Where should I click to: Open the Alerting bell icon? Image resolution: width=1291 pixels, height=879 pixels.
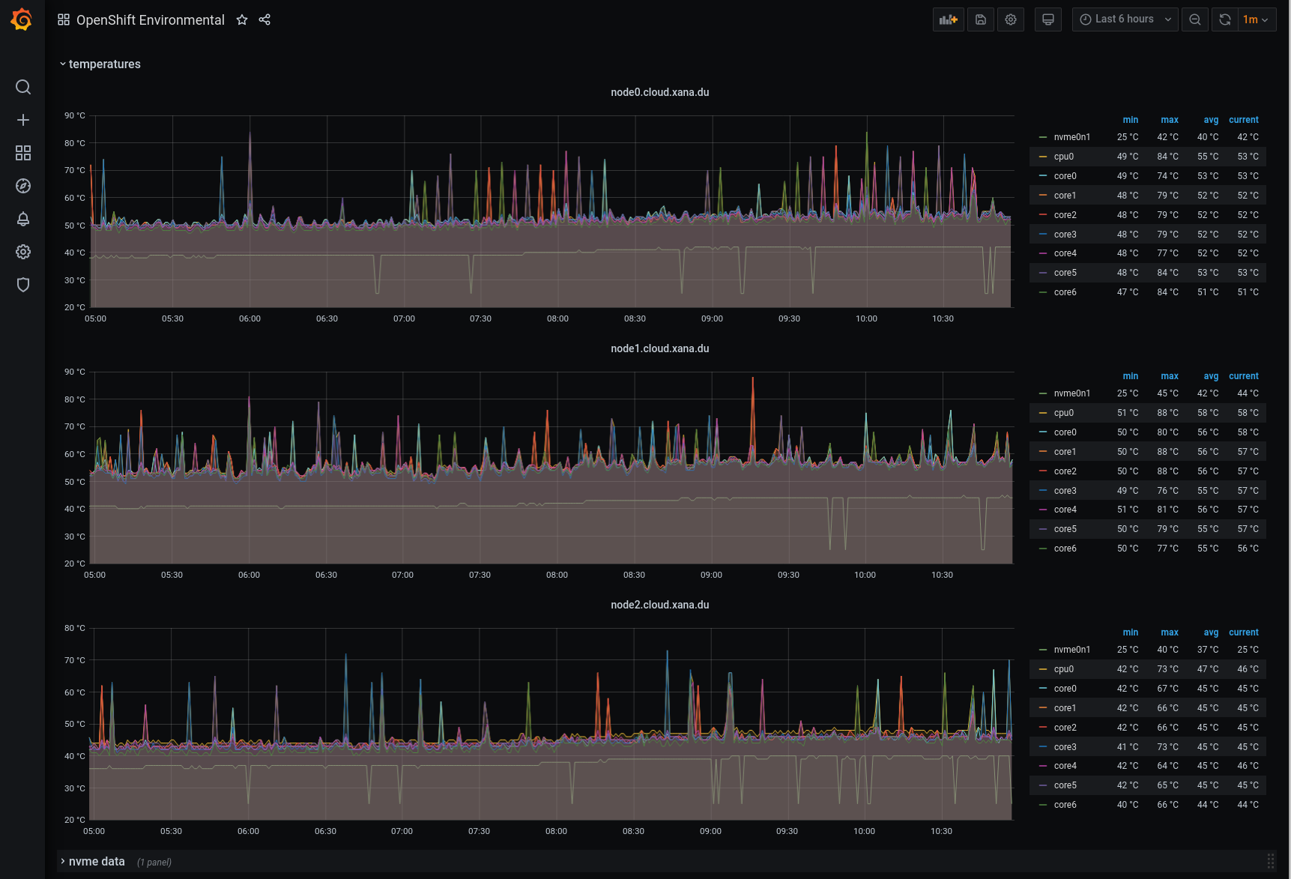pos(23,219)
